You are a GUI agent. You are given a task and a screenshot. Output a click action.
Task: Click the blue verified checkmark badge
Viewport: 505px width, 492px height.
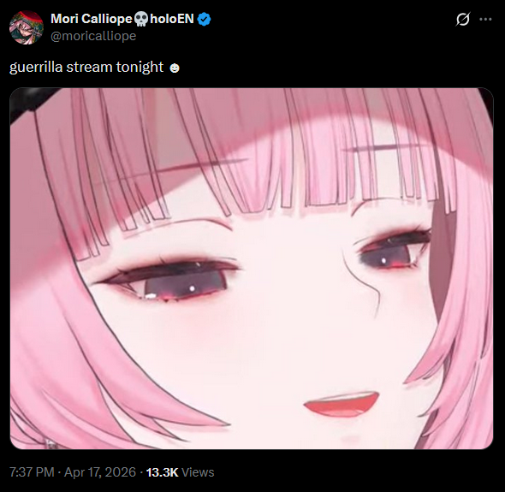pos(204,19)
